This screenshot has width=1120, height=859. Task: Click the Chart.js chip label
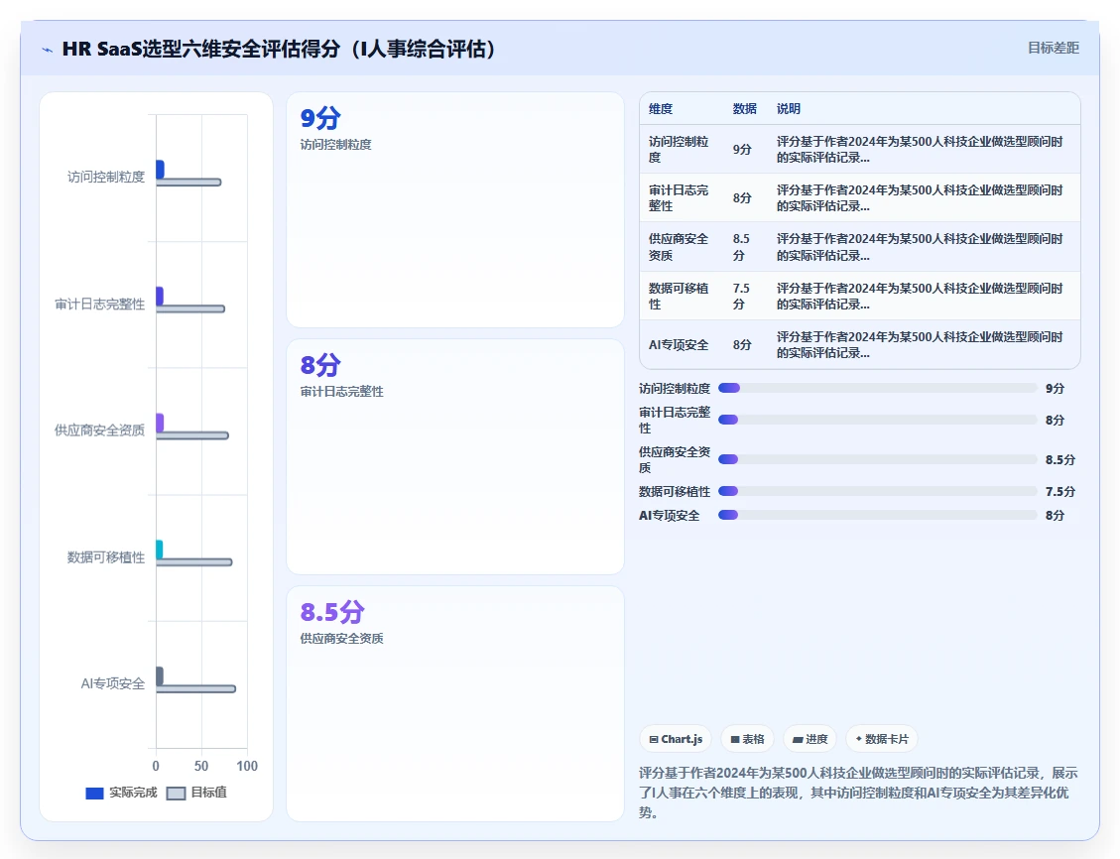[x=682, y=740]
